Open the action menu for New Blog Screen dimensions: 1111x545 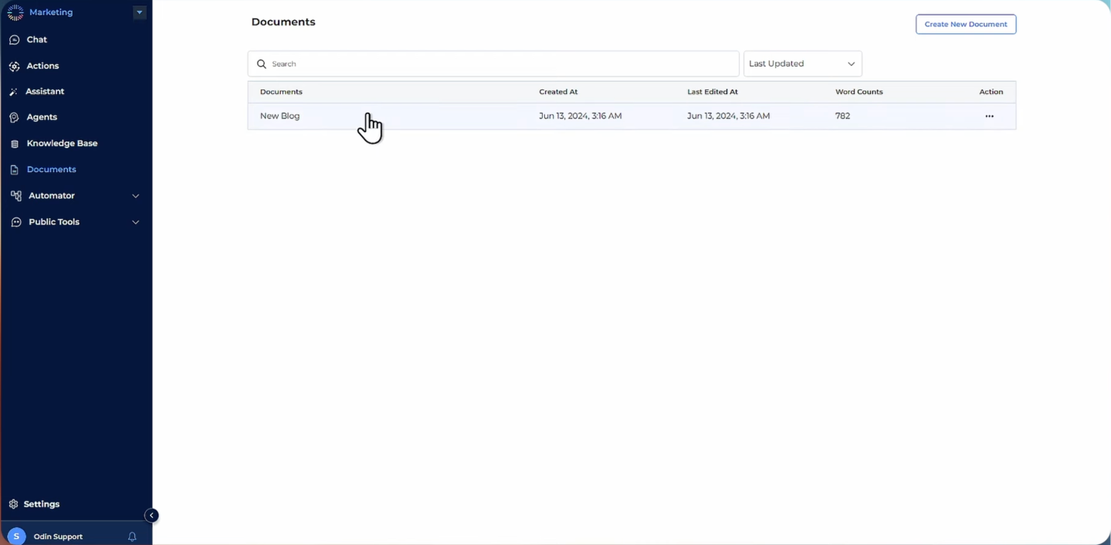[x=989, y=116]
